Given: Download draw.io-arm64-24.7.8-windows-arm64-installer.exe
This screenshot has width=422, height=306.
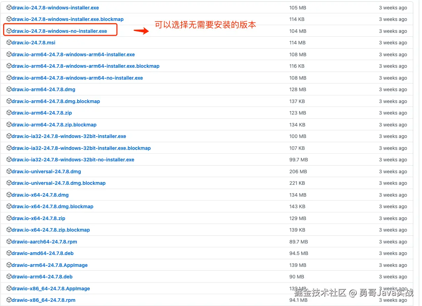Looking at the screenshot, I should tap(73, 54).
